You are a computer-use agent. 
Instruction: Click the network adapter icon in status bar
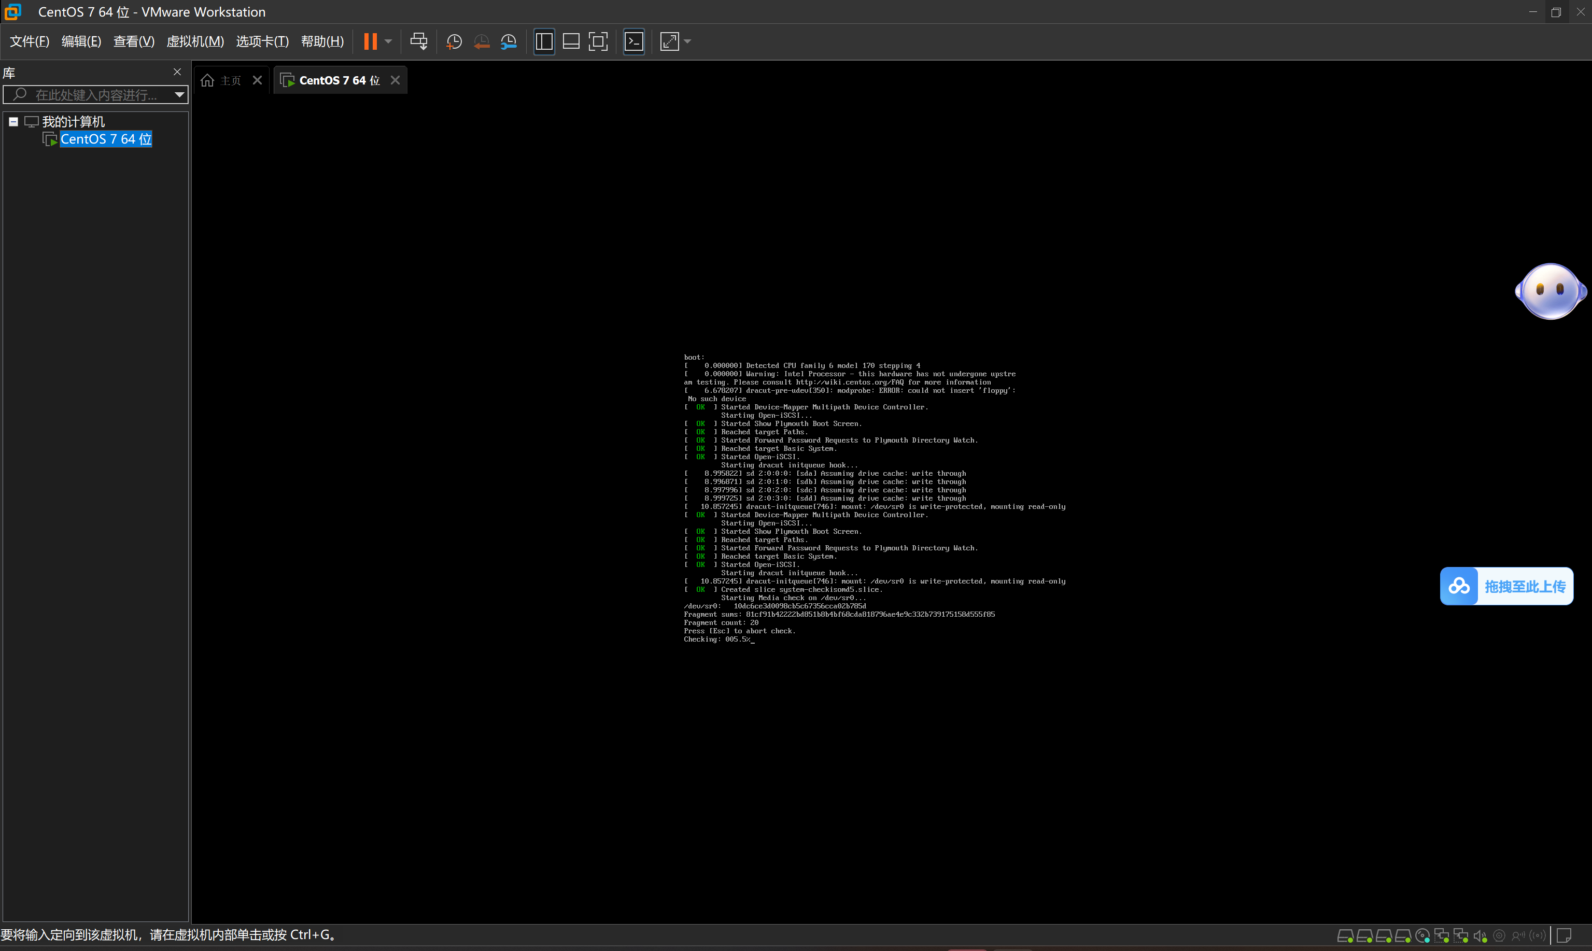point(1443,935)
